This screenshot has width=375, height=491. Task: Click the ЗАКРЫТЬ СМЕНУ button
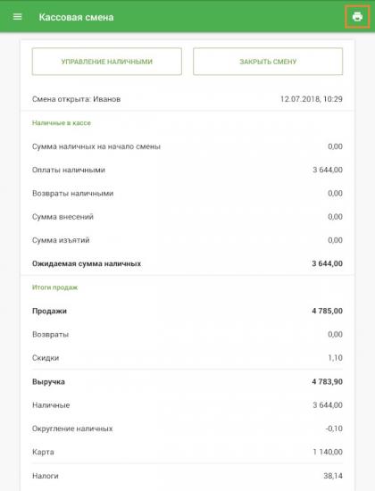click(268, 62)
